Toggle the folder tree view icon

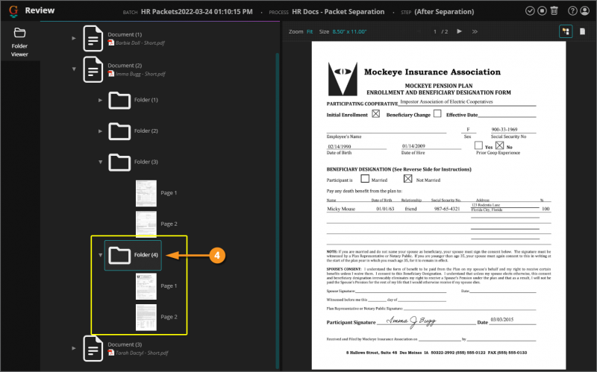pyautogui.click(x=566, y=31)
